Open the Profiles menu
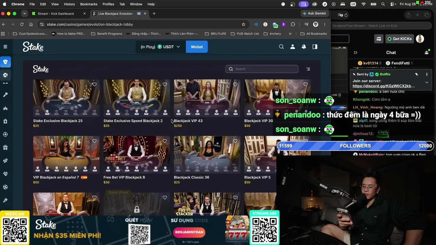The height and width of the screenshot is (245, 436). (x=108, y=4)
